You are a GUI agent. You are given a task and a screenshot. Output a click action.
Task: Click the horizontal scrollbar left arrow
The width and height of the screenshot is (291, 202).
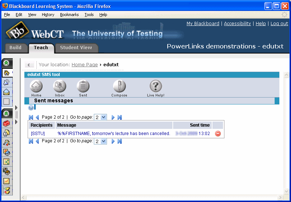pyautogui.click(x=23, y=197)
